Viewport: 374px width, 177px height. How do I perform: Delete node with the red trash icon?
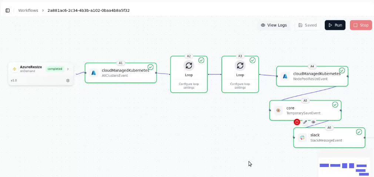coord(297,122)
